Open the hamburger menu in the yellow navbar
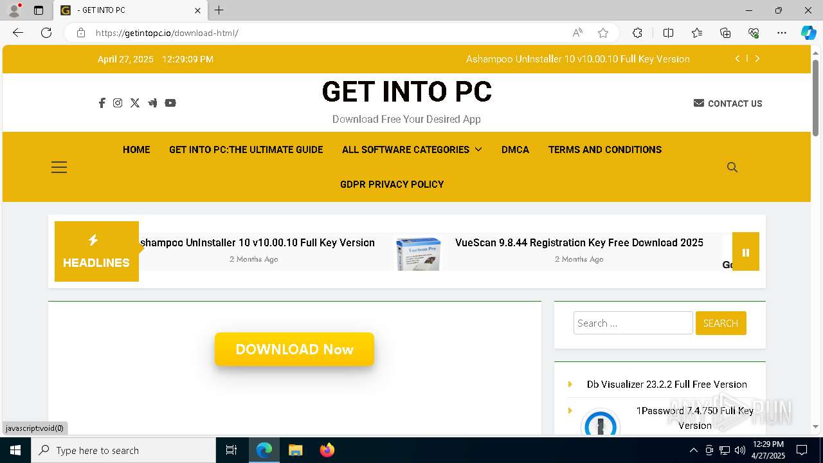This screenshot has height=463, width=823. (x=59, y=167)
